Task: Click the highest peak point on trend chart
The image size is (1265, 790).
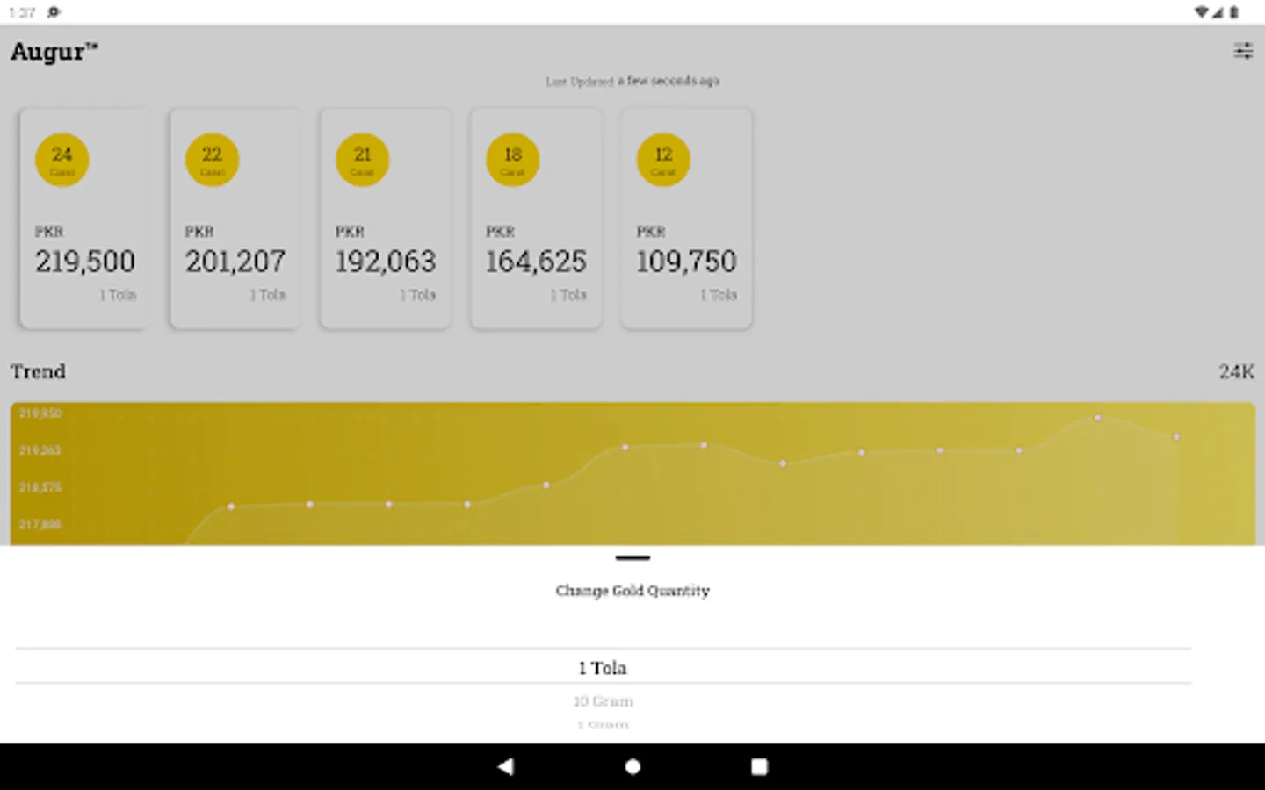Action: click(x=1097, y=418)
